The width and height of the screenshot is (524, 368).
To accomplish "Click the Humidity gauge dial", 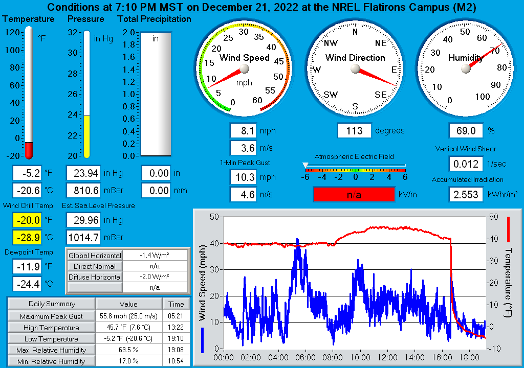I will pos(466,69).
